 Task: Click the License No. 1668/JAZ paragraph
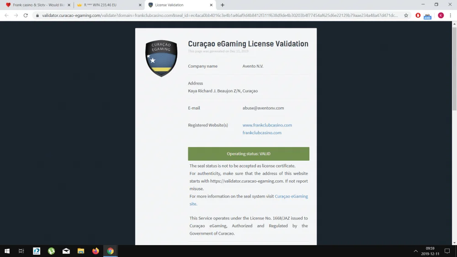coord(249,226)
